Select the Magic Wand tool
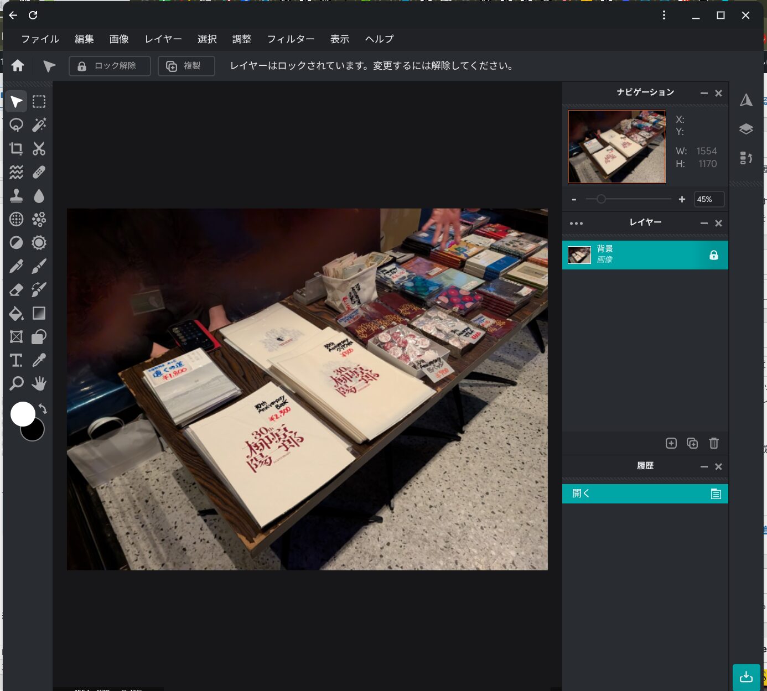767x691 pixels. [x=39, y=125]
